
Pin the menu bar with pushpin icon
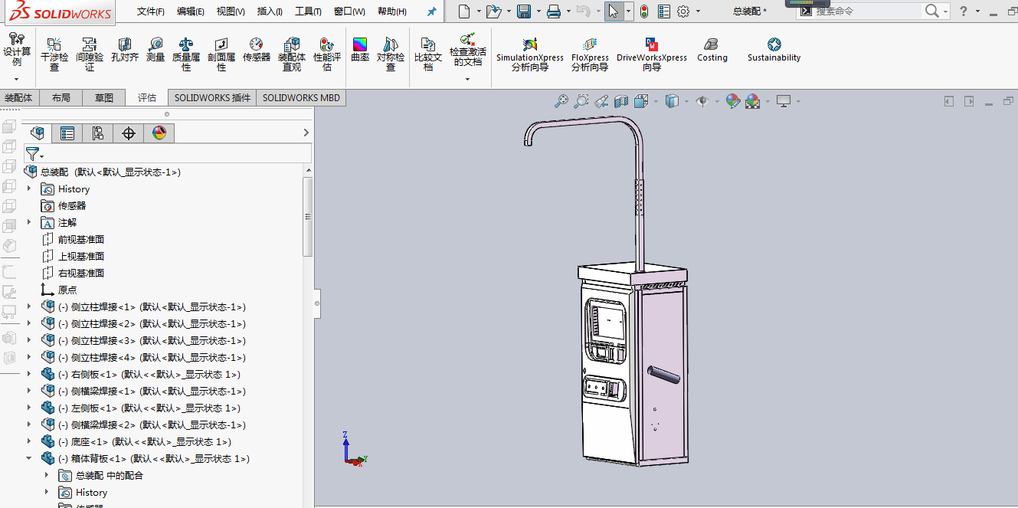coord(431,11)
